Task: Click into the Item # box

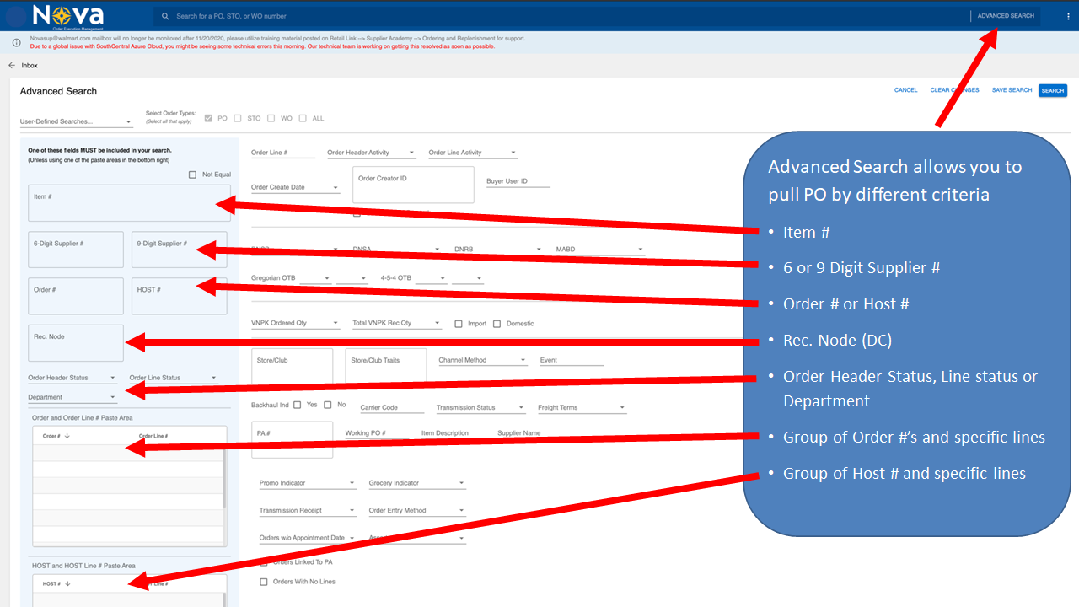Action: 128,203
